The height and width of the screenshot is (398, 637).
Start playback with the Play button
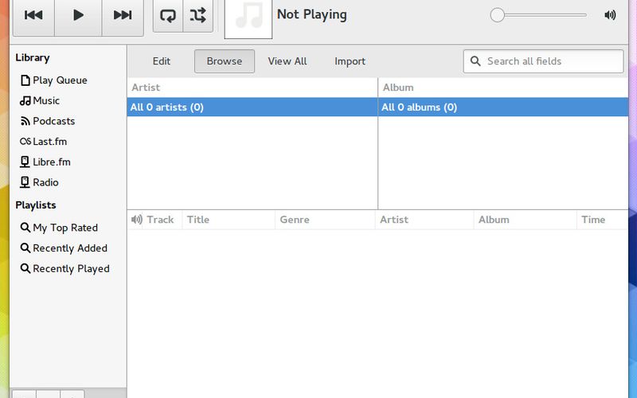(x=78, y=15)
